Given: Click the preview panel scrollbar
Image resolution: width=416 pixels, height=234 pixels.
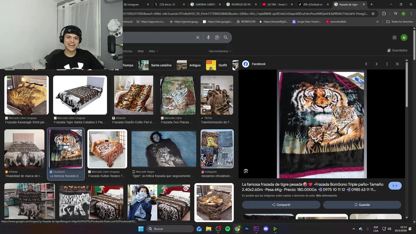Looking at the screenshot, I should coord(407,84).
